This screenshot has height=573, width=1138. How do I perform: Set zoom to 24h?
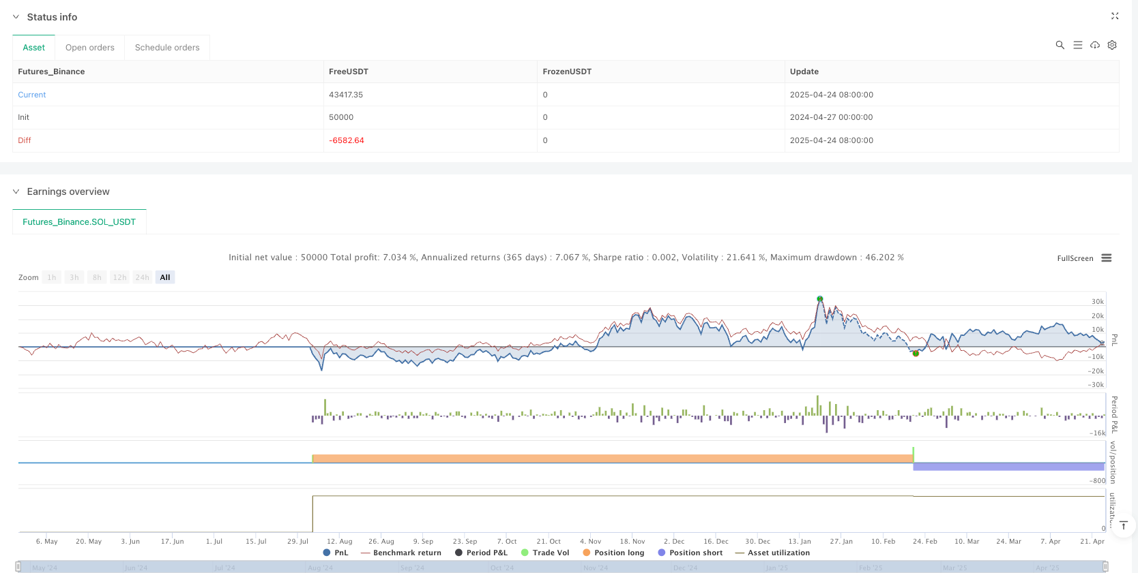(x=142, y=277)
